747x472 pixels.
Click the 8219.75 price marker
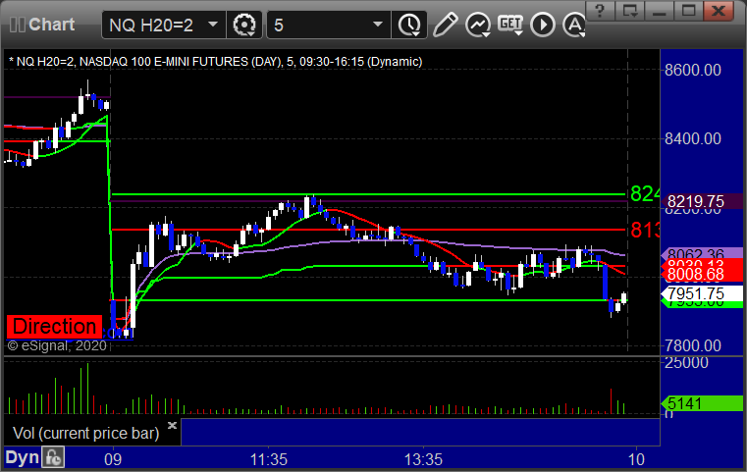tap(702, 201)
